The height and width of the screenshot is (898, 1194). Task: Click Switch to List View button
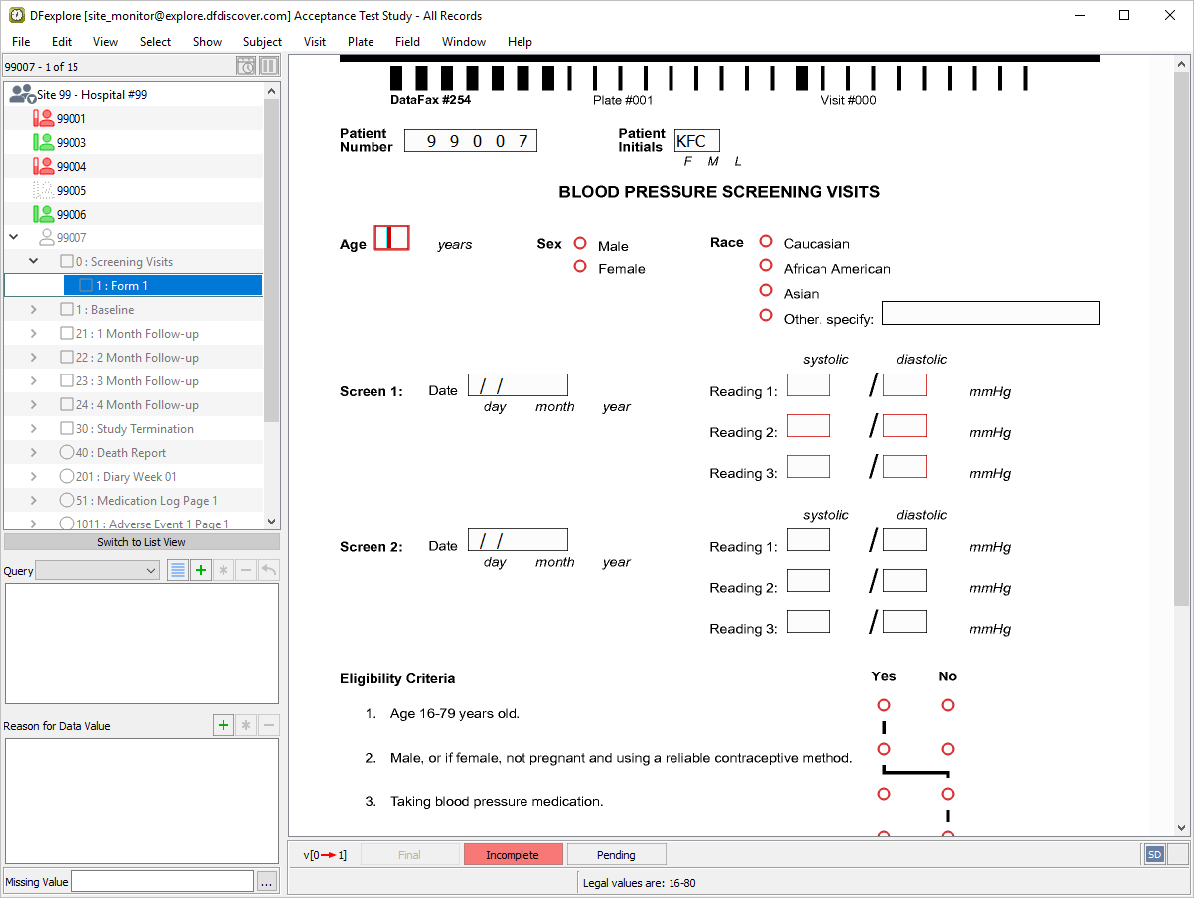click(141, 542)
